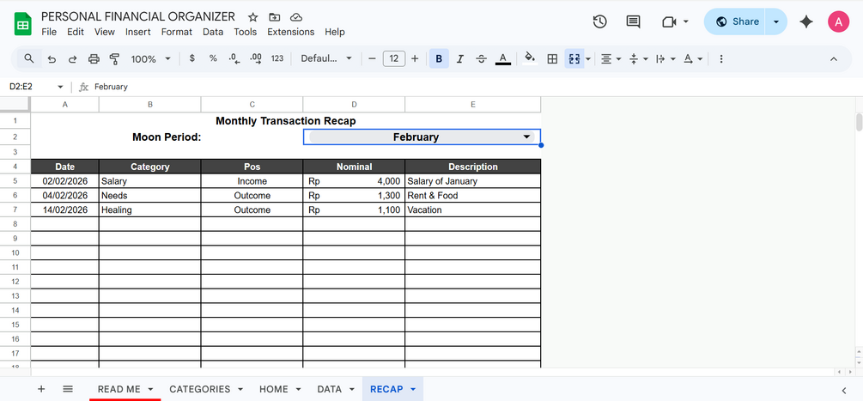This screenshot has height=401, width=863.
Task: Redo the last action
Action: 73,59
